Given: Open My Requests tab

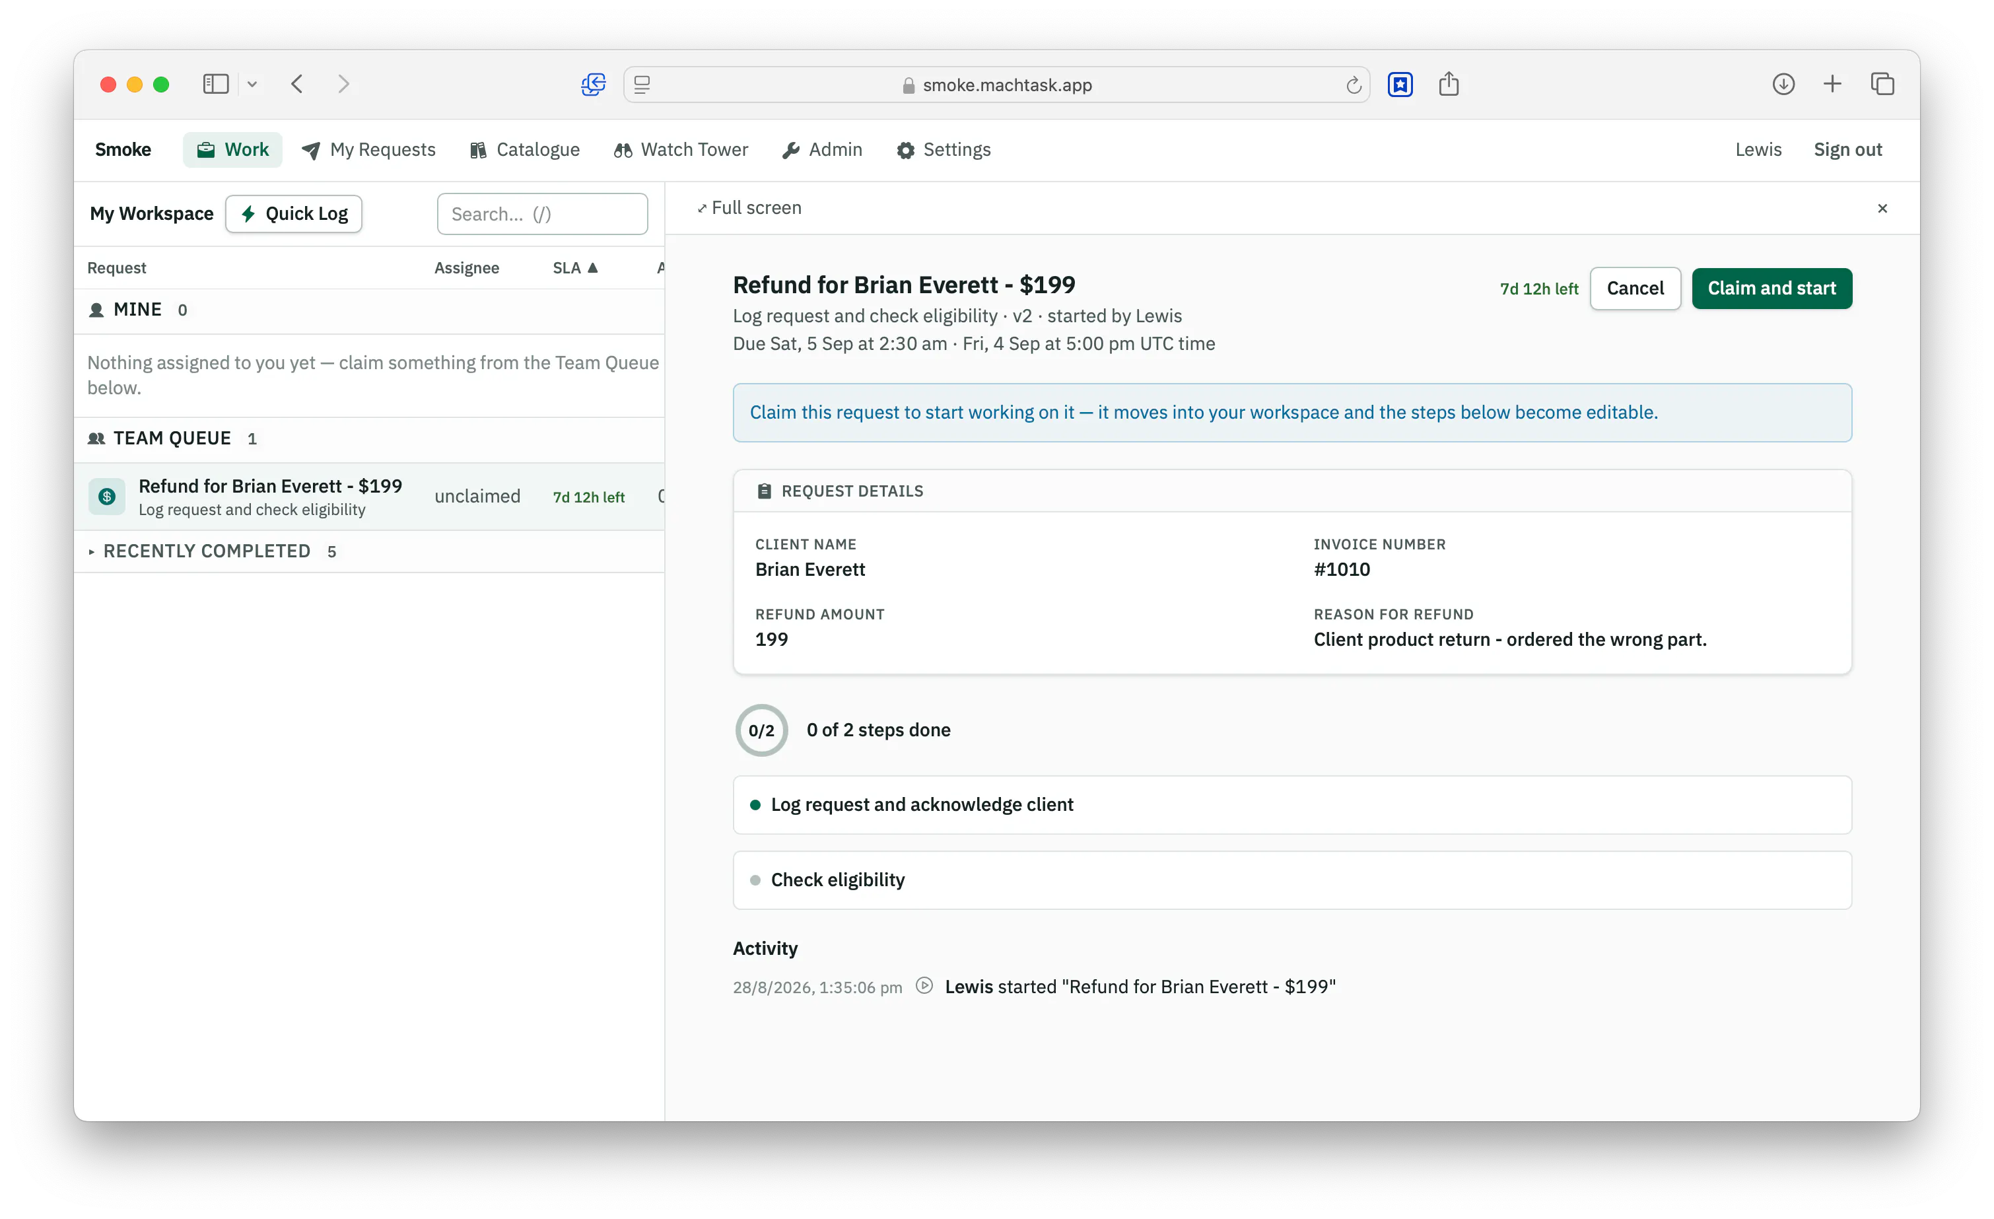Looking at the screenshot, I should [368, 150].
